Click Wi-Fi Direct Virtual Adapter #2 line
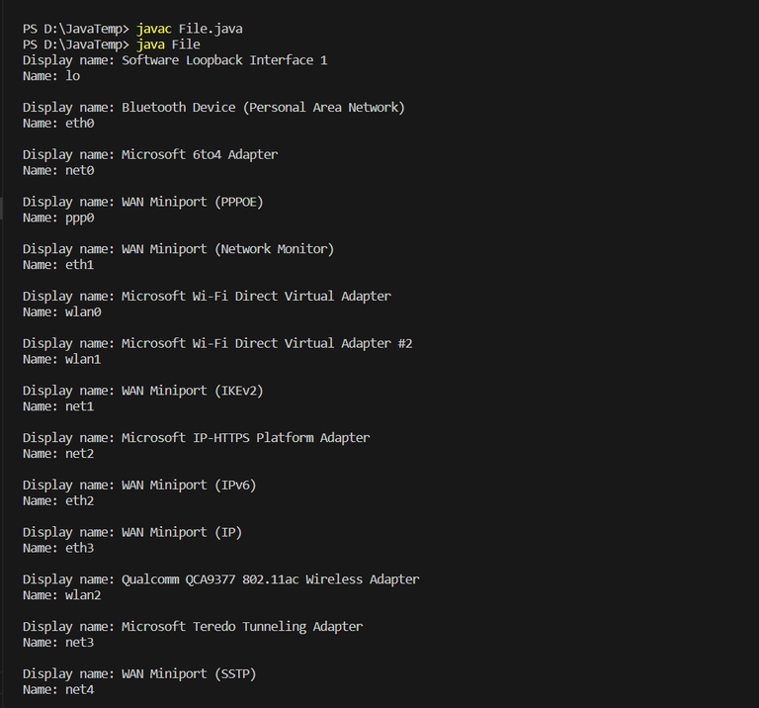The image size is (759, 708). (x=217, y=343)
